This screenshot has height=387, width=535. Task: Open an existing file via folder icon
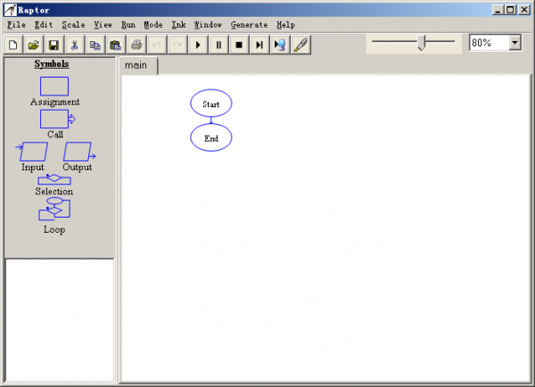(34, 45)
